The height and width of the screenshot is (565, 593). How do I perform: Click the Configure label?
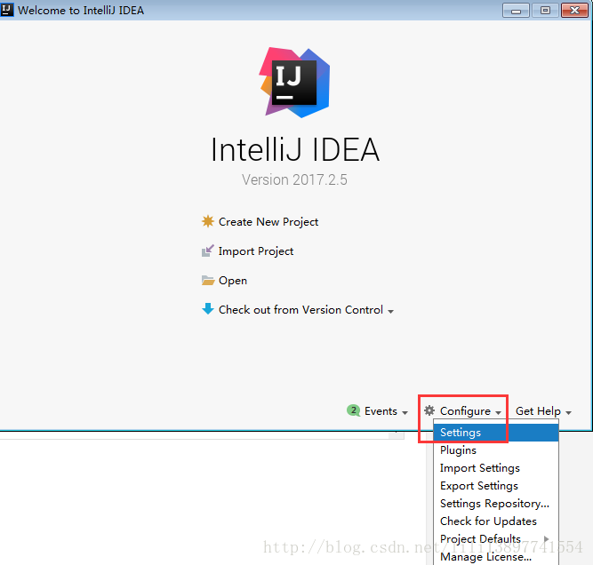tap(465, 411)
